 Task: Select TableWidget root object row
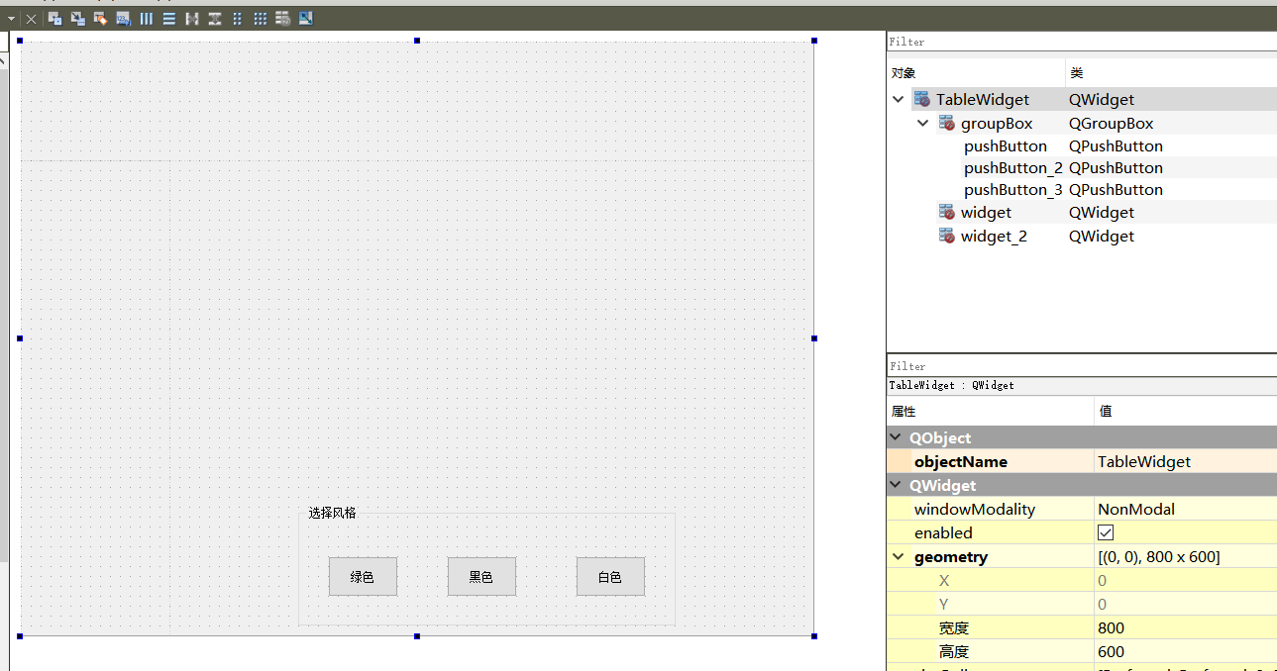point(1082,99)
